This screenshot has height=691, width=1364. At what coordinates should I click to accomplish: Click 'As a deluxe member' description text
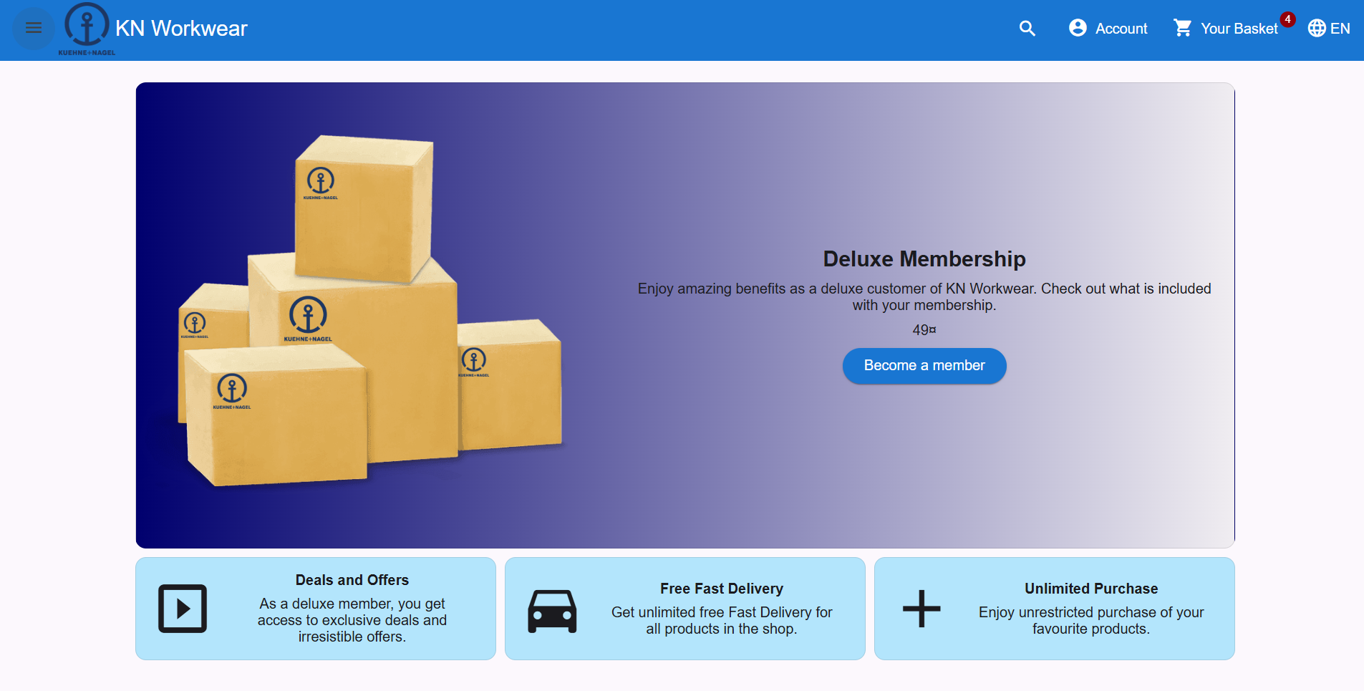tap(352, 620)
